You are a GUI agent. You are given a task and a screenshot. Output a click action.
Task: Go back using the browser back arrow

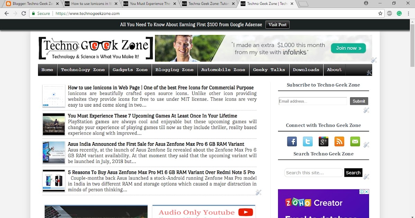7,13
